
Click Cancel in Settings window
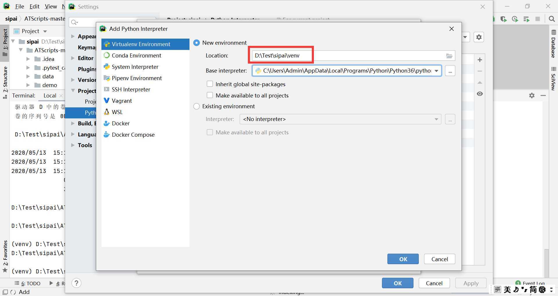point(434,283)
